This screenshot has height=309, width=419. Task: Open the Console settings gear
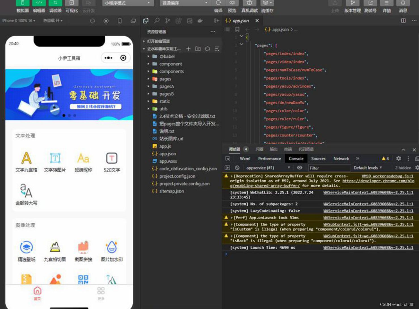(399, 158)
